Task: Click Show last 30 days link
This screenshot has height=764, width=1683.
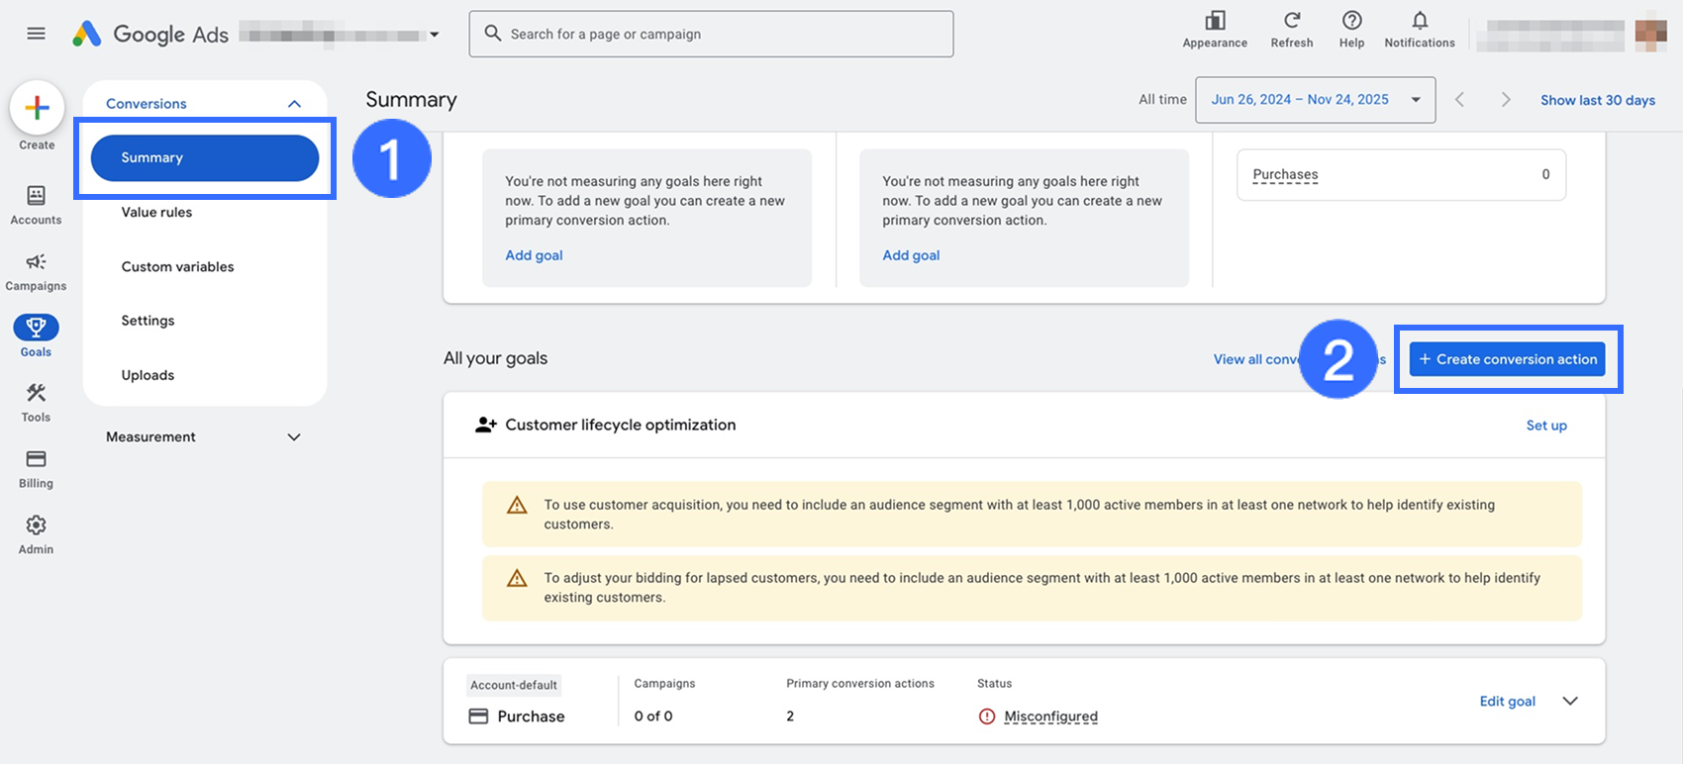Action: [x=1597, y=100]
